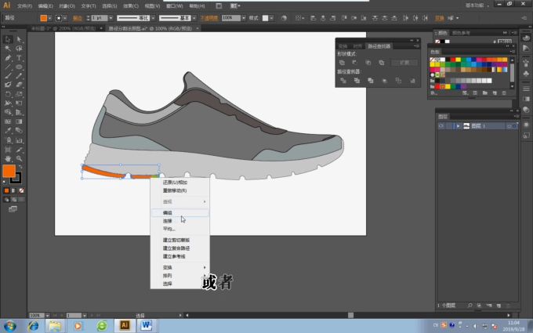This screenshot has width=533, height=333.
Task: Select the Selection tool (black arrow)
Action: (x=8, y=39)
